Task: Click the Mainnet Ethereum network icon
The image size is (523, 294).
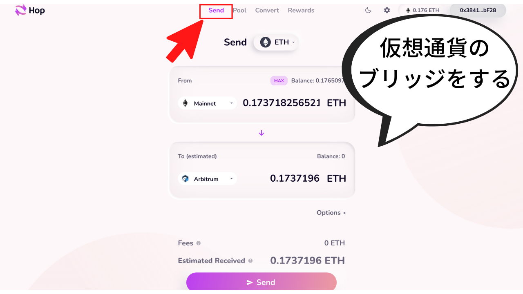Action: pyautogui.click(x=186, y=103)
